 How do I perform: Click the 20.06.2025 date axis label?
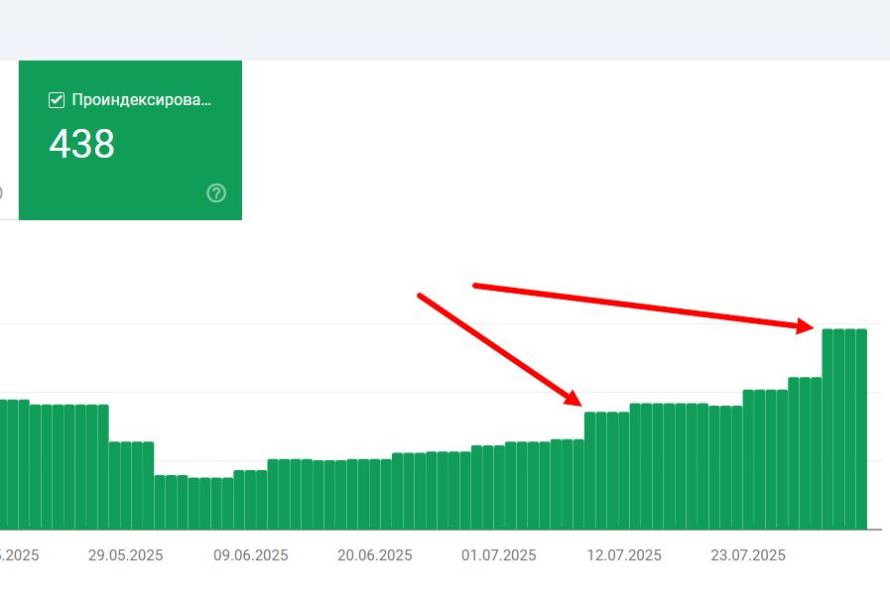click(375, 555)
